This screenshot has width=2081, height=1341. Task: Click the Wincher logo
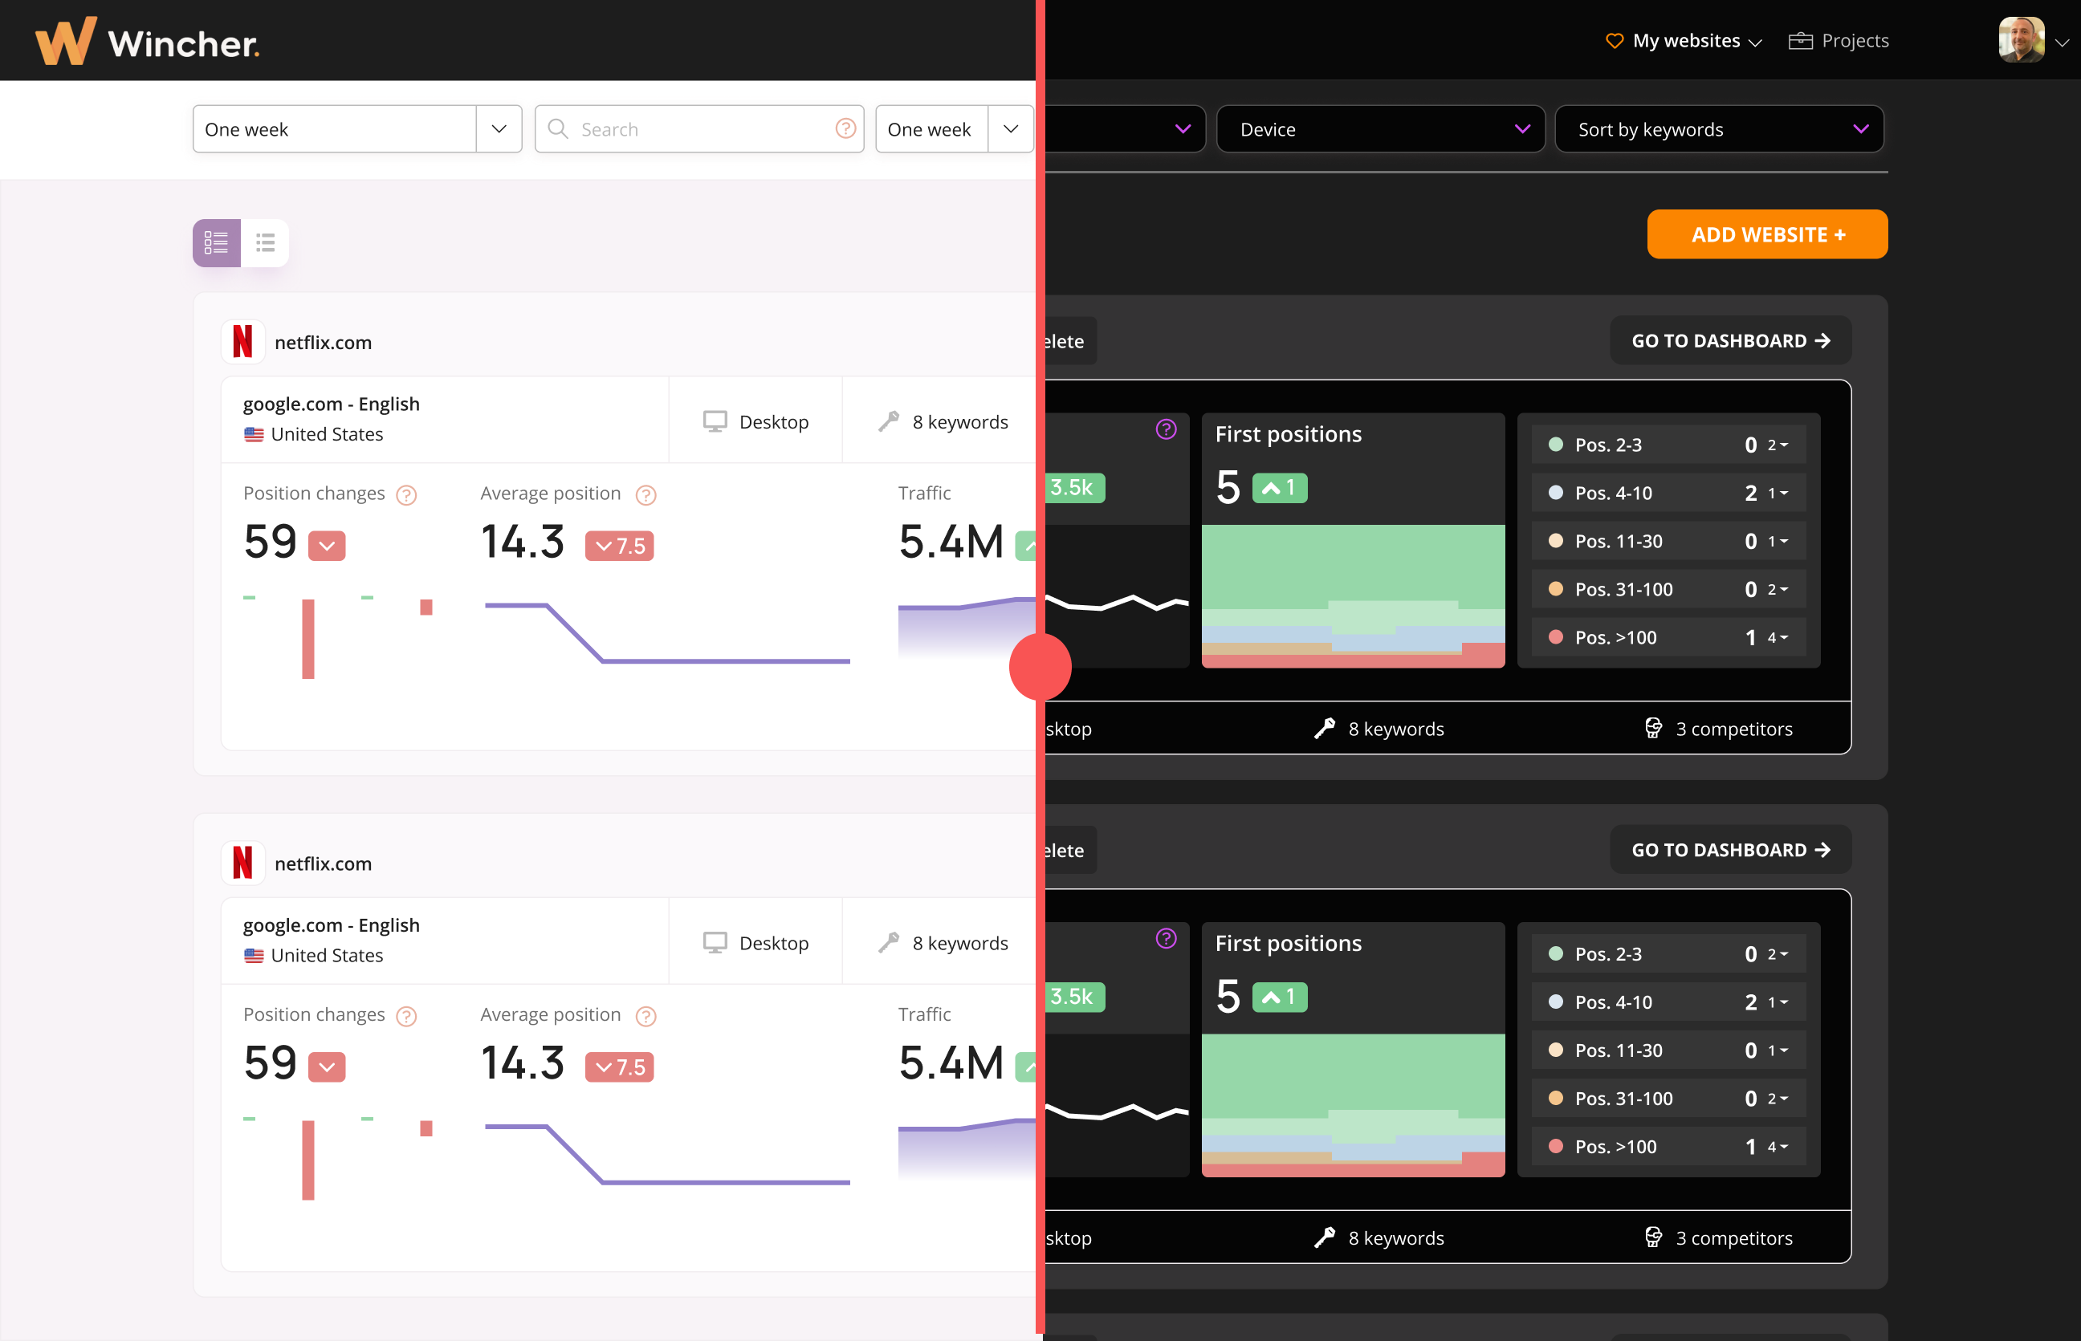[x=146, y=40]
